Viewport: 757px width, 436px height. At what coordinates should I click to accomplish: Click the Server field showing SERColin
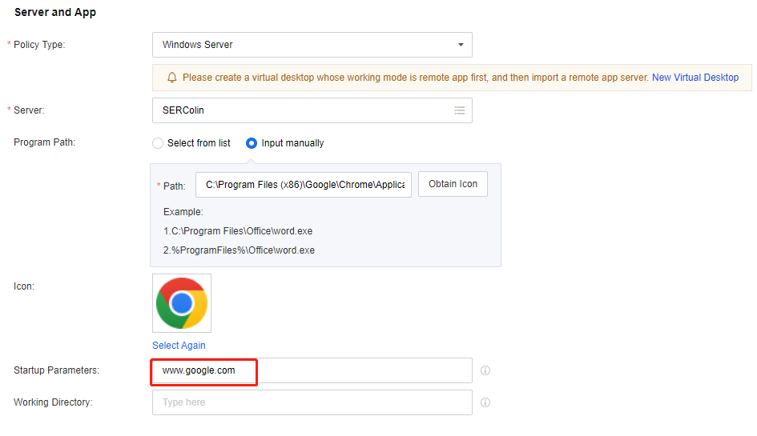[x=304, y=110]
